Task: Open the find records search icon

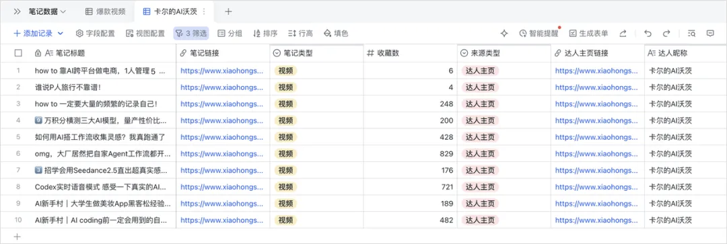Action: (x=691, y=34)
